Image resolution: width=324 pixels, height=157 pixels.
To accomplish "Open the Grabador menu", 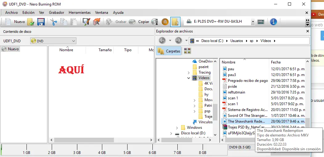I will click(57, 13).
